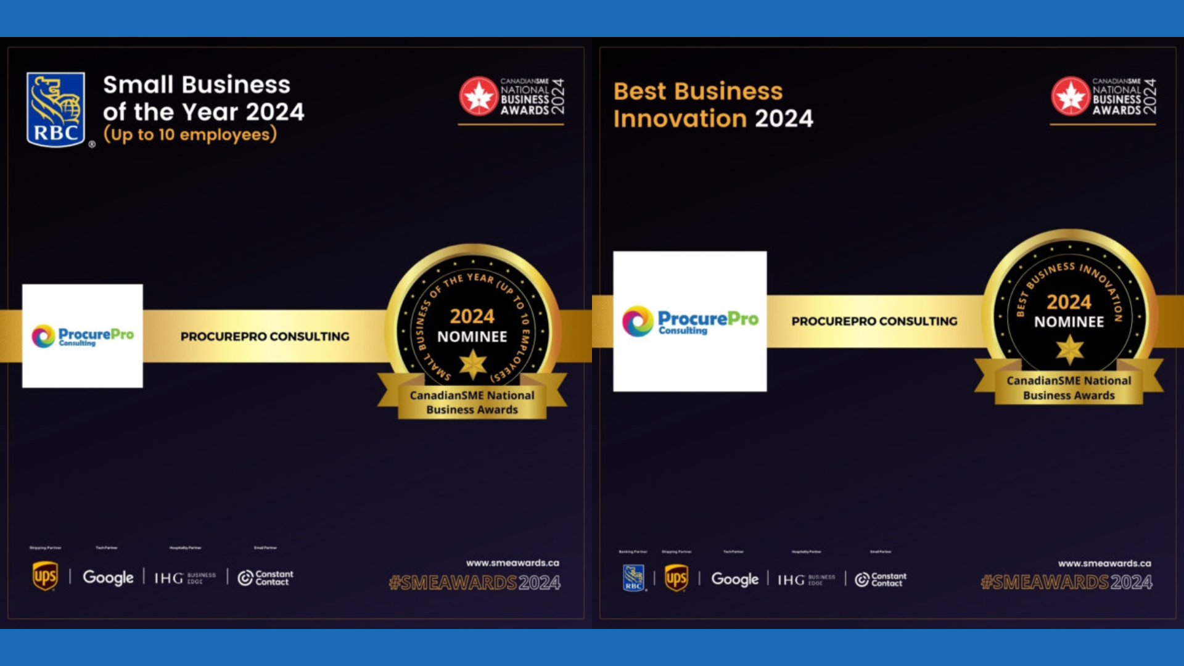1184x666 pixels.
Task: Click 'PROCUREPRO CONSULTING' text on right gold ribbon
Action: click(x=874, y=321)
